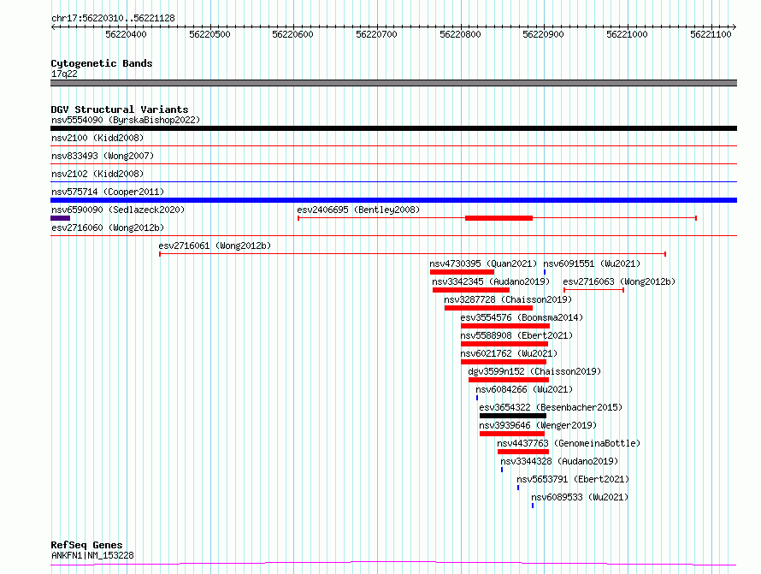Open the ANKFN1|NM_153228 gene label

coord(92,555)
